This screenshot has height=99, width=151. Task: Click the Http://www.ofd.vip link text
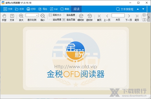[x=75, y=67]
